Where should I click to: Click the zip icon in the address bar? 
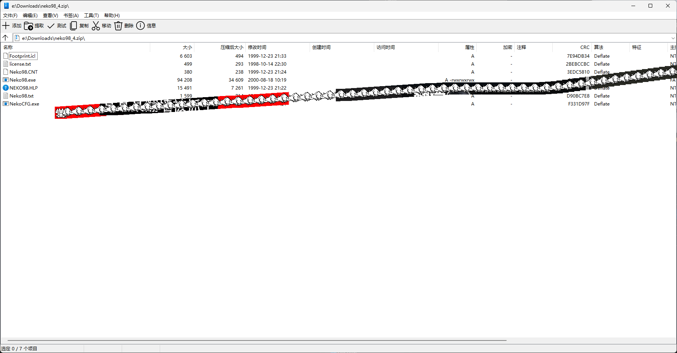click(17, 38)
